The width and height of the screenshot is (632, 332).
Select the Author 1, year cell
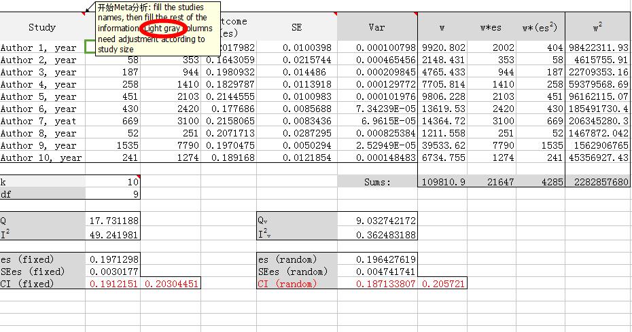pyautogui.click(x=42, y=48)
